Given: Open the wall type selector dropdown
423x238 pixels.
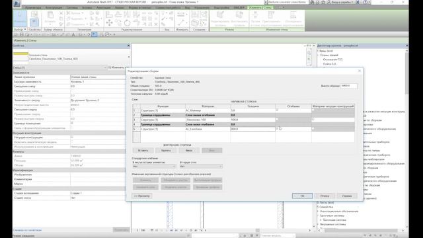Looking at the screenshot, I should pyautogui.click(x=129, y=57).
